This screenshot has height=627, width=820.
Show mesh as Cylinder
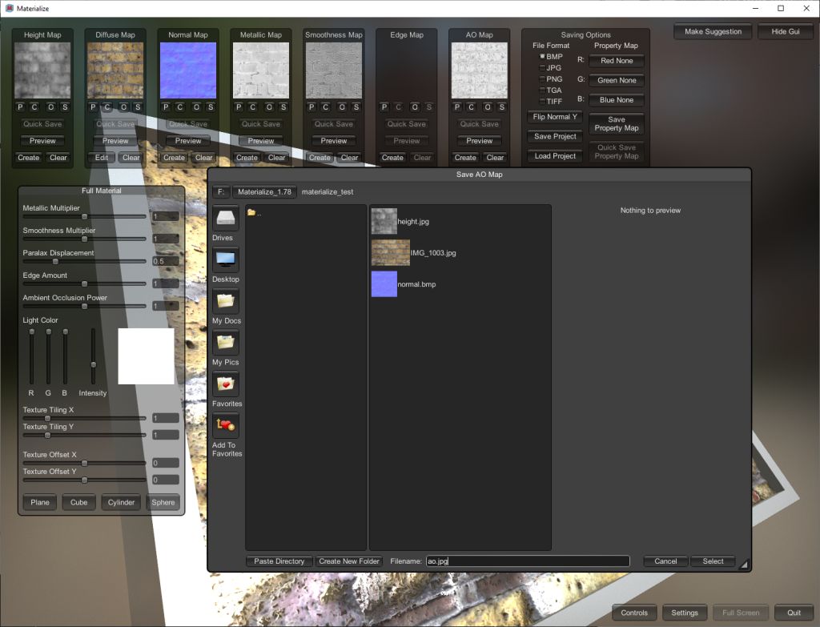[x=122, y=503]
